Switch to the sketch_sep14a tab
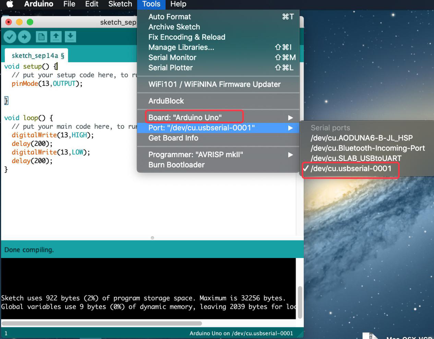 click(36, 56)
